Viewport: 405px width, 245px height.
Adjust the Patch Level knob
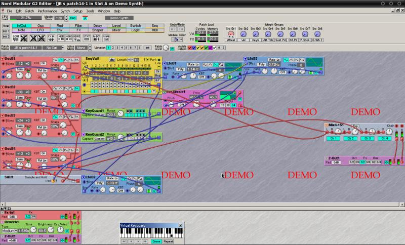pos(166,48)
